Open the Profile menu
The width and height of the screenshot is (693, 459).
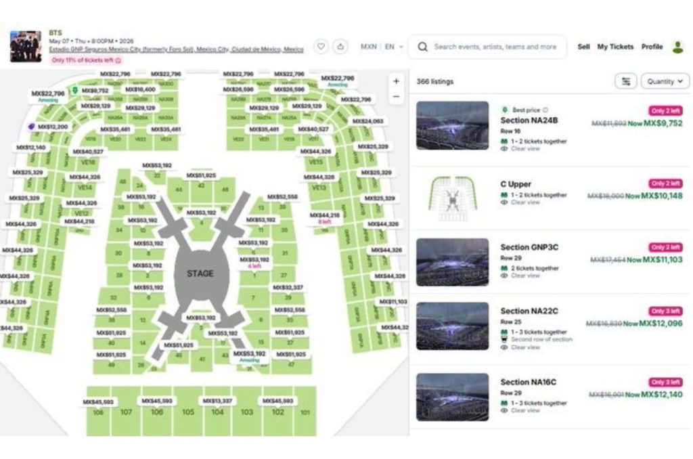[x=652, y=47]
